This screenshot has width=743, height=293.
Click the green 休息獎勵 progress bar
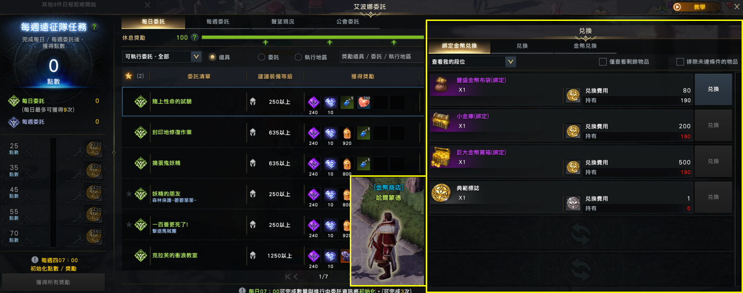313,37
